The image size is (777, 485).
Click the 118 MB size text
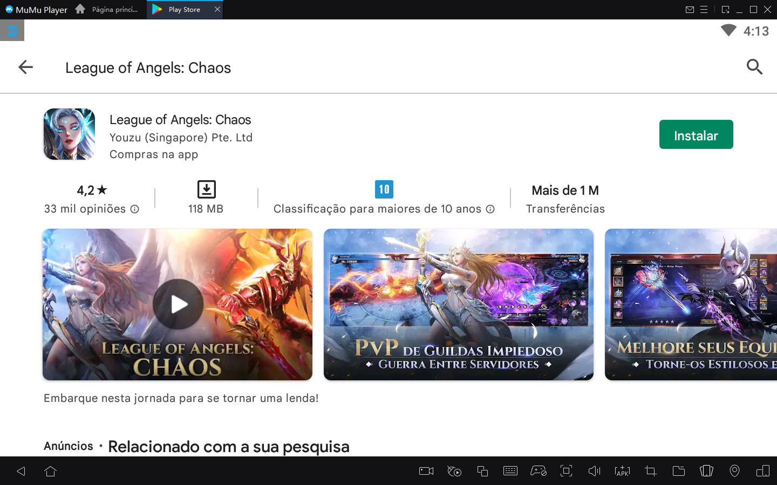(206, 209)
